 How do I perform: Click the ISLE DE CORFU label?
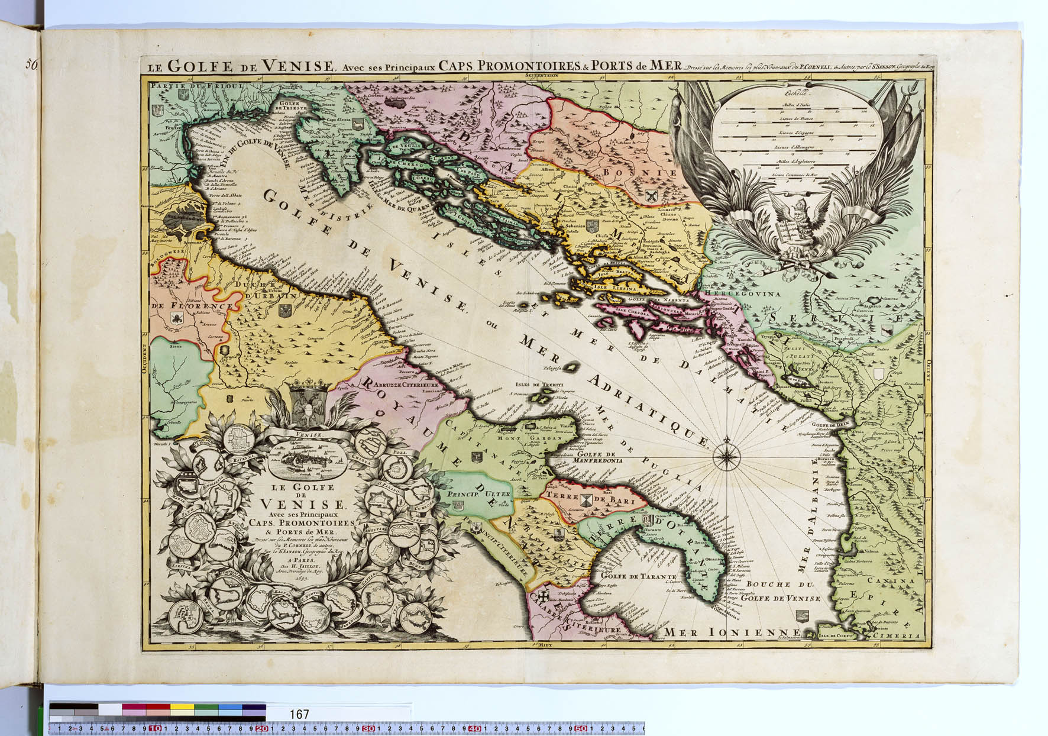tap(836, 635)
